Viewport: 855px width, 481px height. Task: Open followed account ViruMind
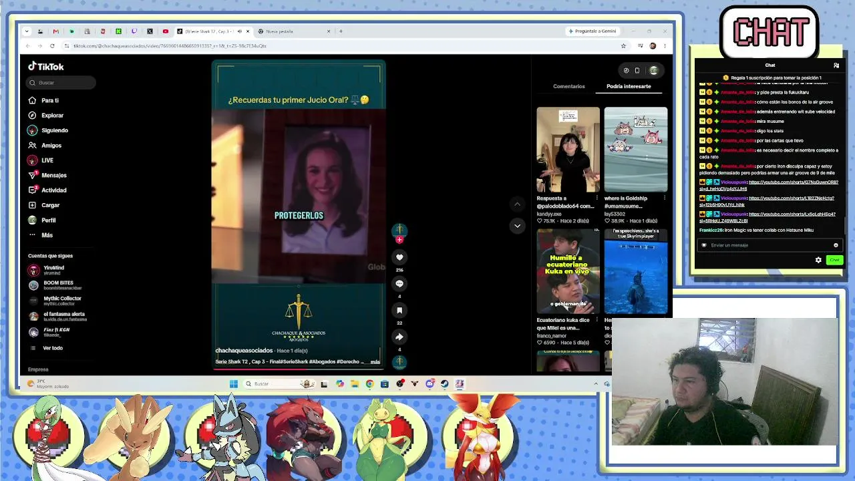click(x=47, y=270)
